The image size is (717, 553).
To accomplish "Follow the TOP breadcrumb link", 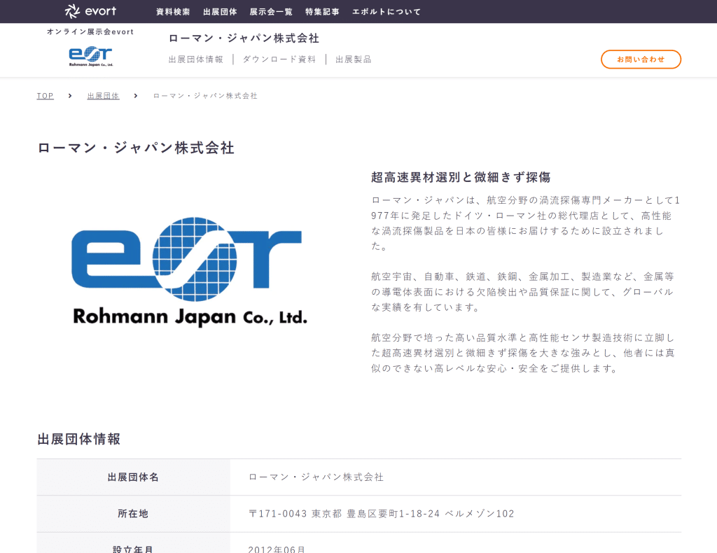I will pyautogui.click(x=46, y=96).
